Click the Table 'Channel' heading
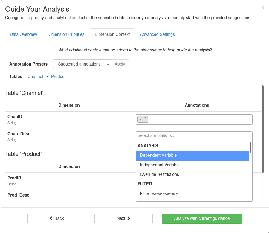This screenshot has width=269, height=233. 24,93
